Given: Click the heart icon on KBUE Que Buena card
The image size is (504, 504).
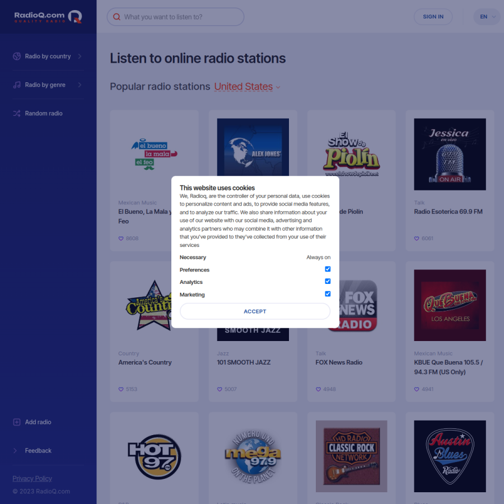Looking at the screenshot, I should [417, 389].
